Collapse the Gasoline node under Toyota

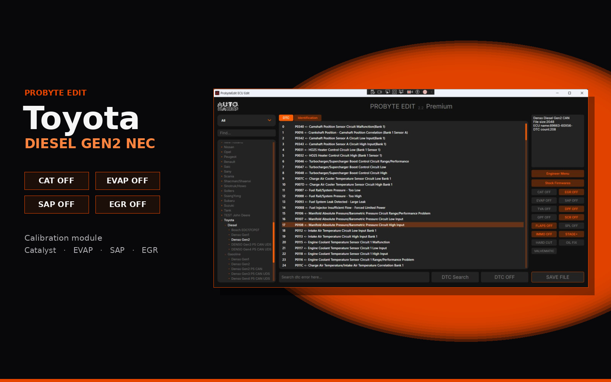coord(225,254)
